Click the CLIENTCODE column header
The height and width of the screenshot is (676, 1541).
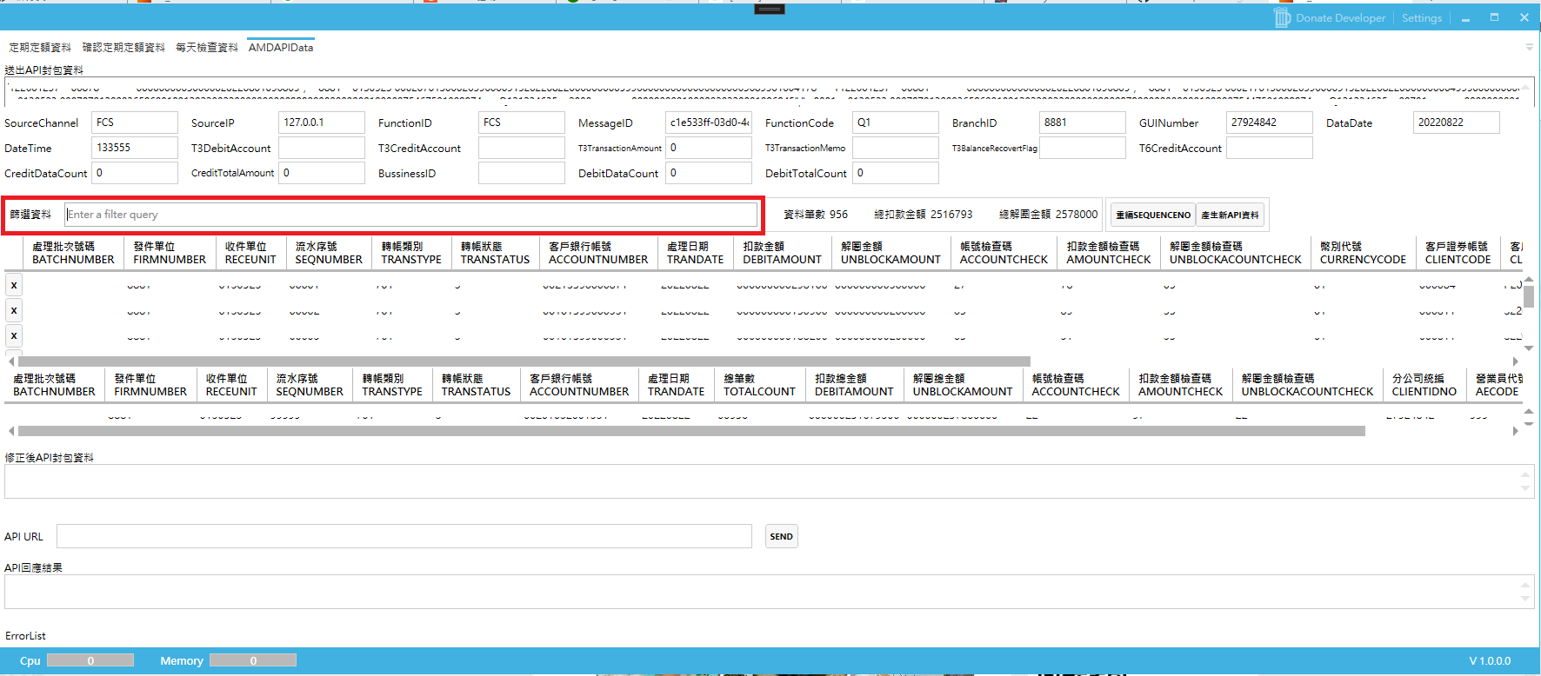pos(1458,253)
